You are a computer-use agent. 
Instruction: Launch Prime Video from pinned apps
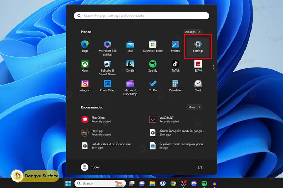point(108,85)
